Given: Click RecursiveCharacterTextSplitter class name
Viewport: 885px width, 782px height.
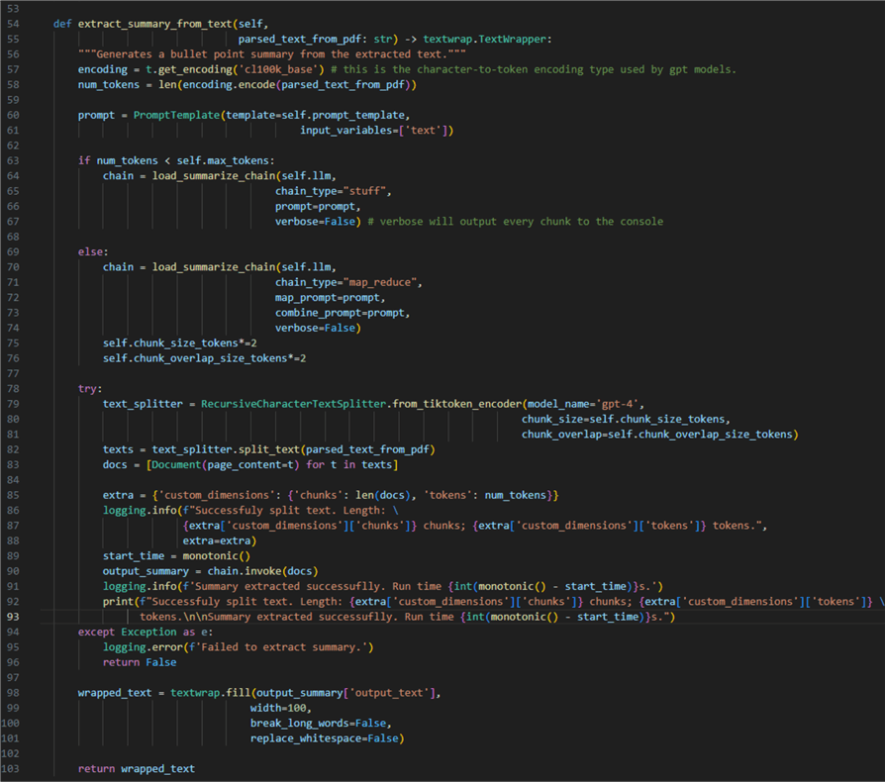Looking at the screenshot, I should (293, 404).
